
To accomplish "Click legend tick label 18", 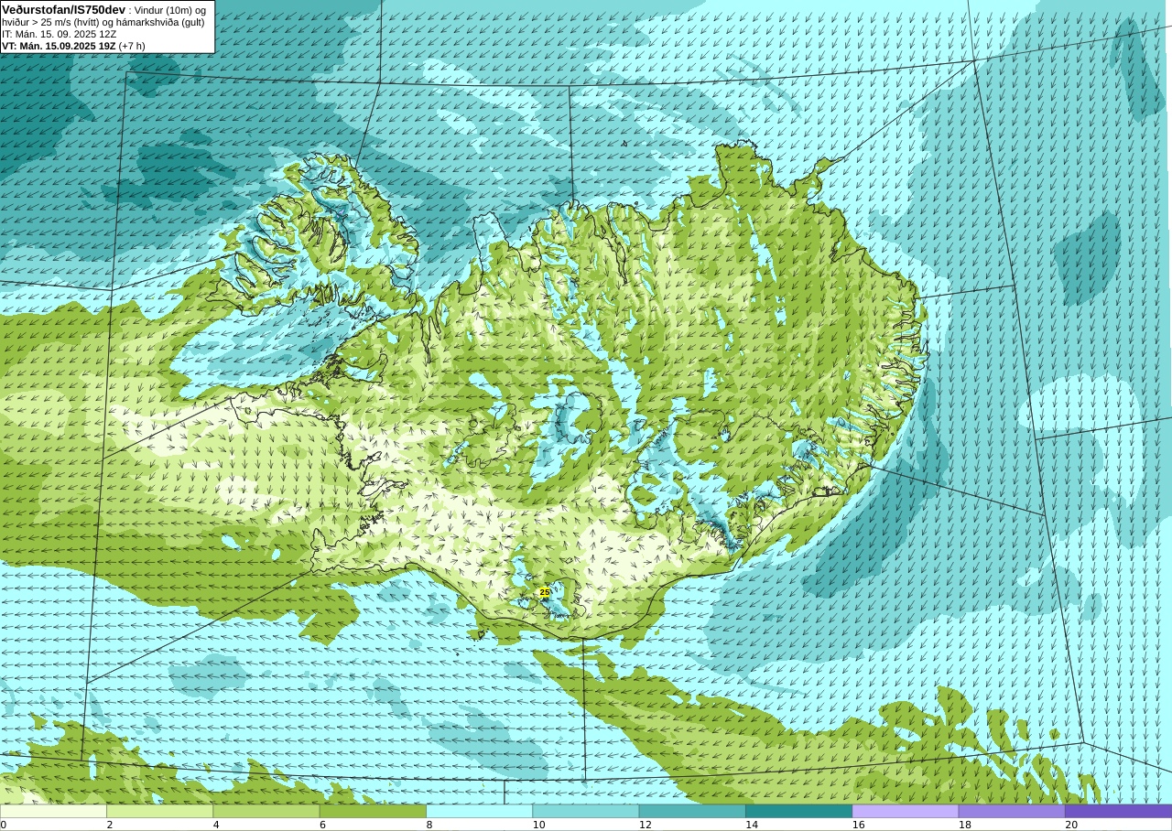I will pos(965,825).
